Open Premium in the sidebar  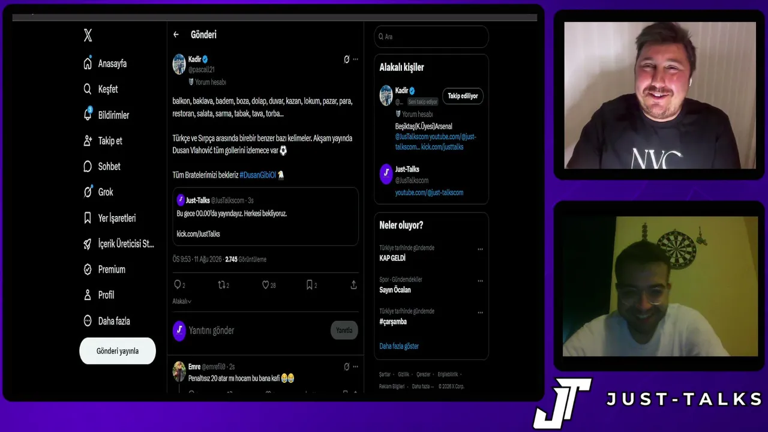[104, 270]
